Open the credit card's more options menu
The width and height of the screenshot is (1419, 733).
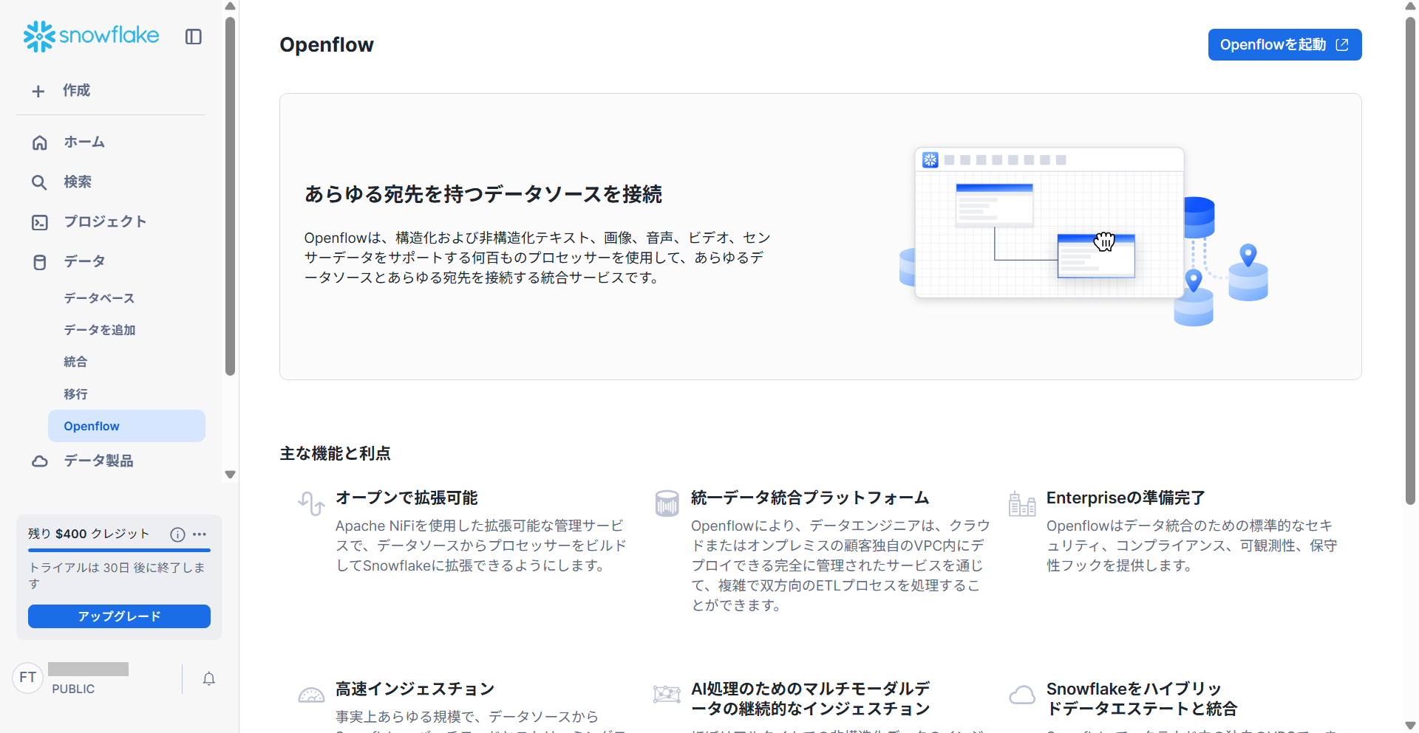[200, 534]
